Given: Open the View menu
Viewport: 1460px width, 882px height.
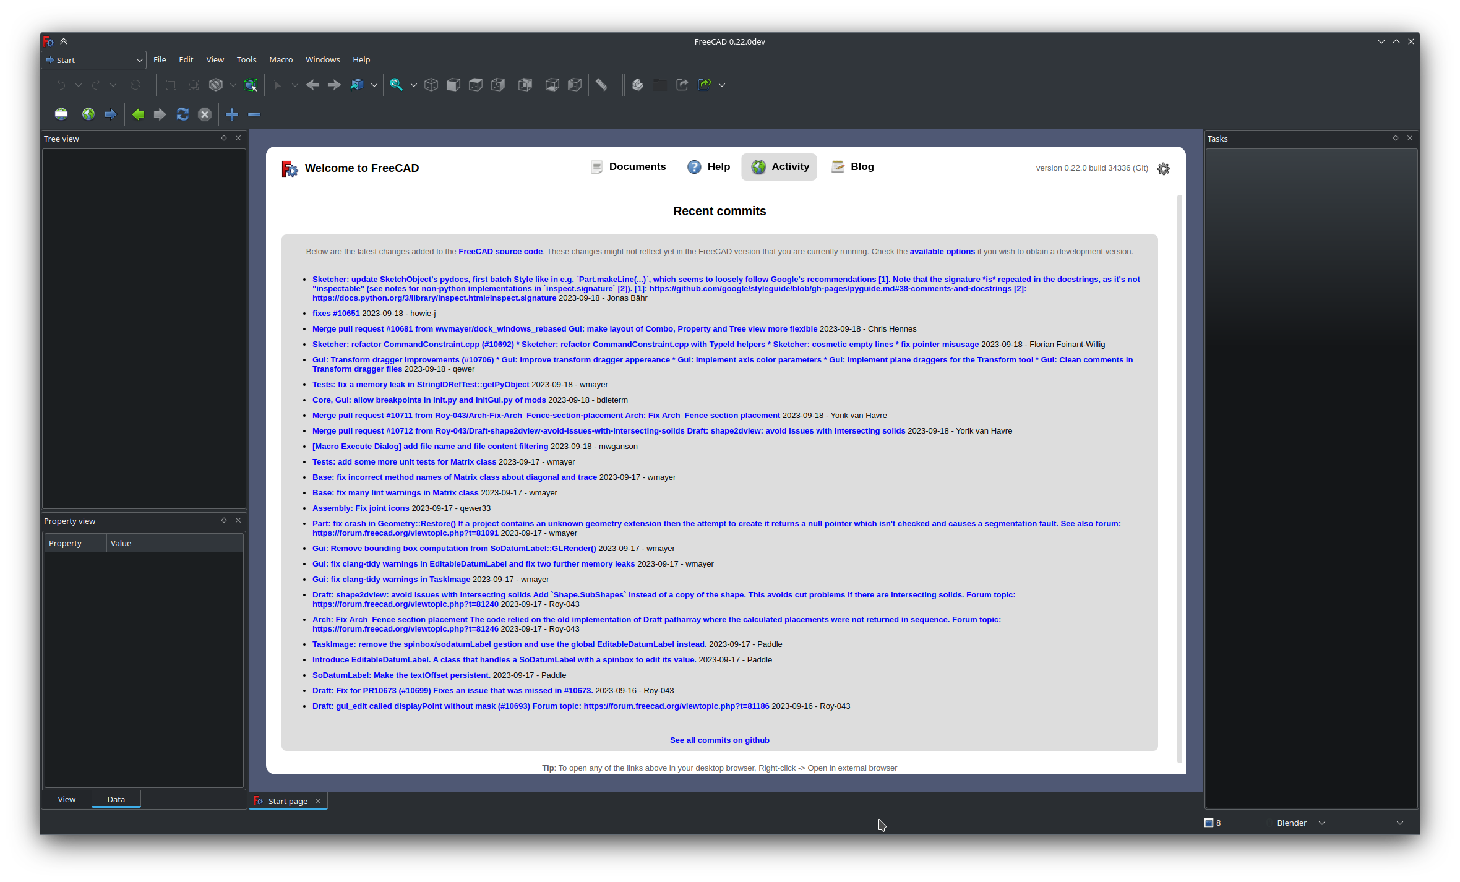Looking at the screenshot, I should [214, 59].
